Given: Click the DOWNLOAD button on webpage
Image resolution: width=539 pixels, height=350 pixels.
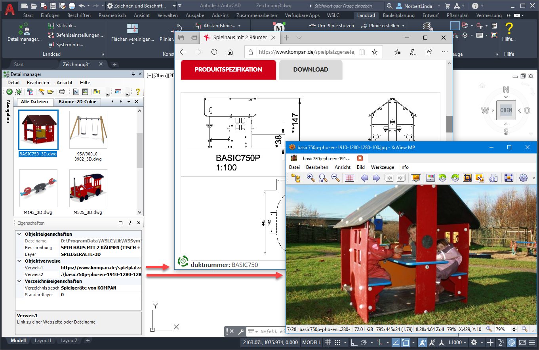Looking at the screenshot, I should 310,70.
